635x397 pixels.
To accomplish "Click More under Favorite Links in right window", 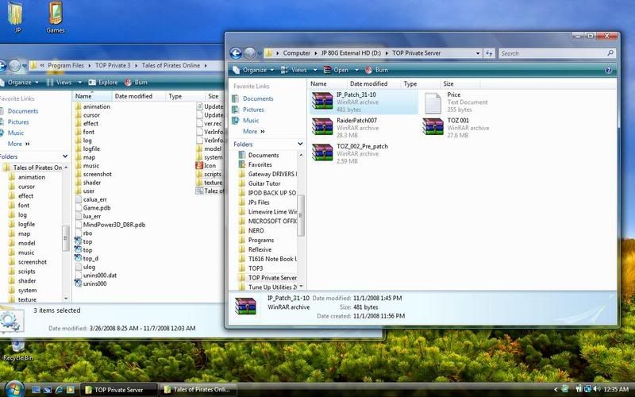I will [x=253, y=131].
